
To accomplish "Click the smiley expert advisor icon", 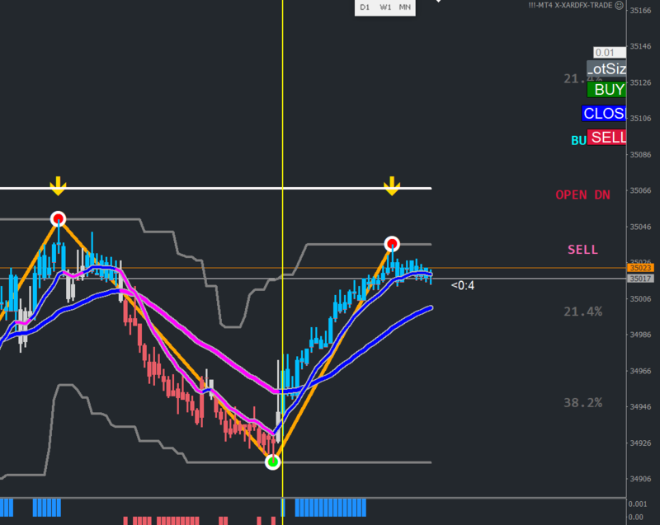I will [x=620, y=6].
